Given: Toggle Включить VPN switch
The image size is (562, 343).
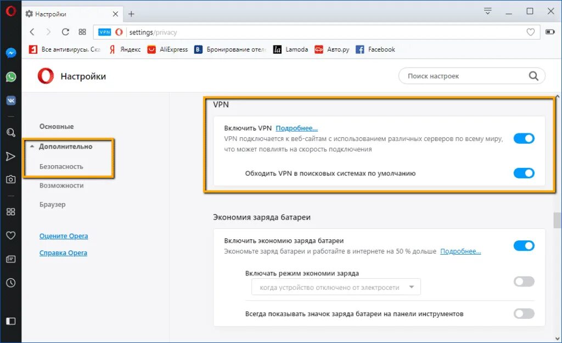Looking at the screenshot, I should point(524,138).
